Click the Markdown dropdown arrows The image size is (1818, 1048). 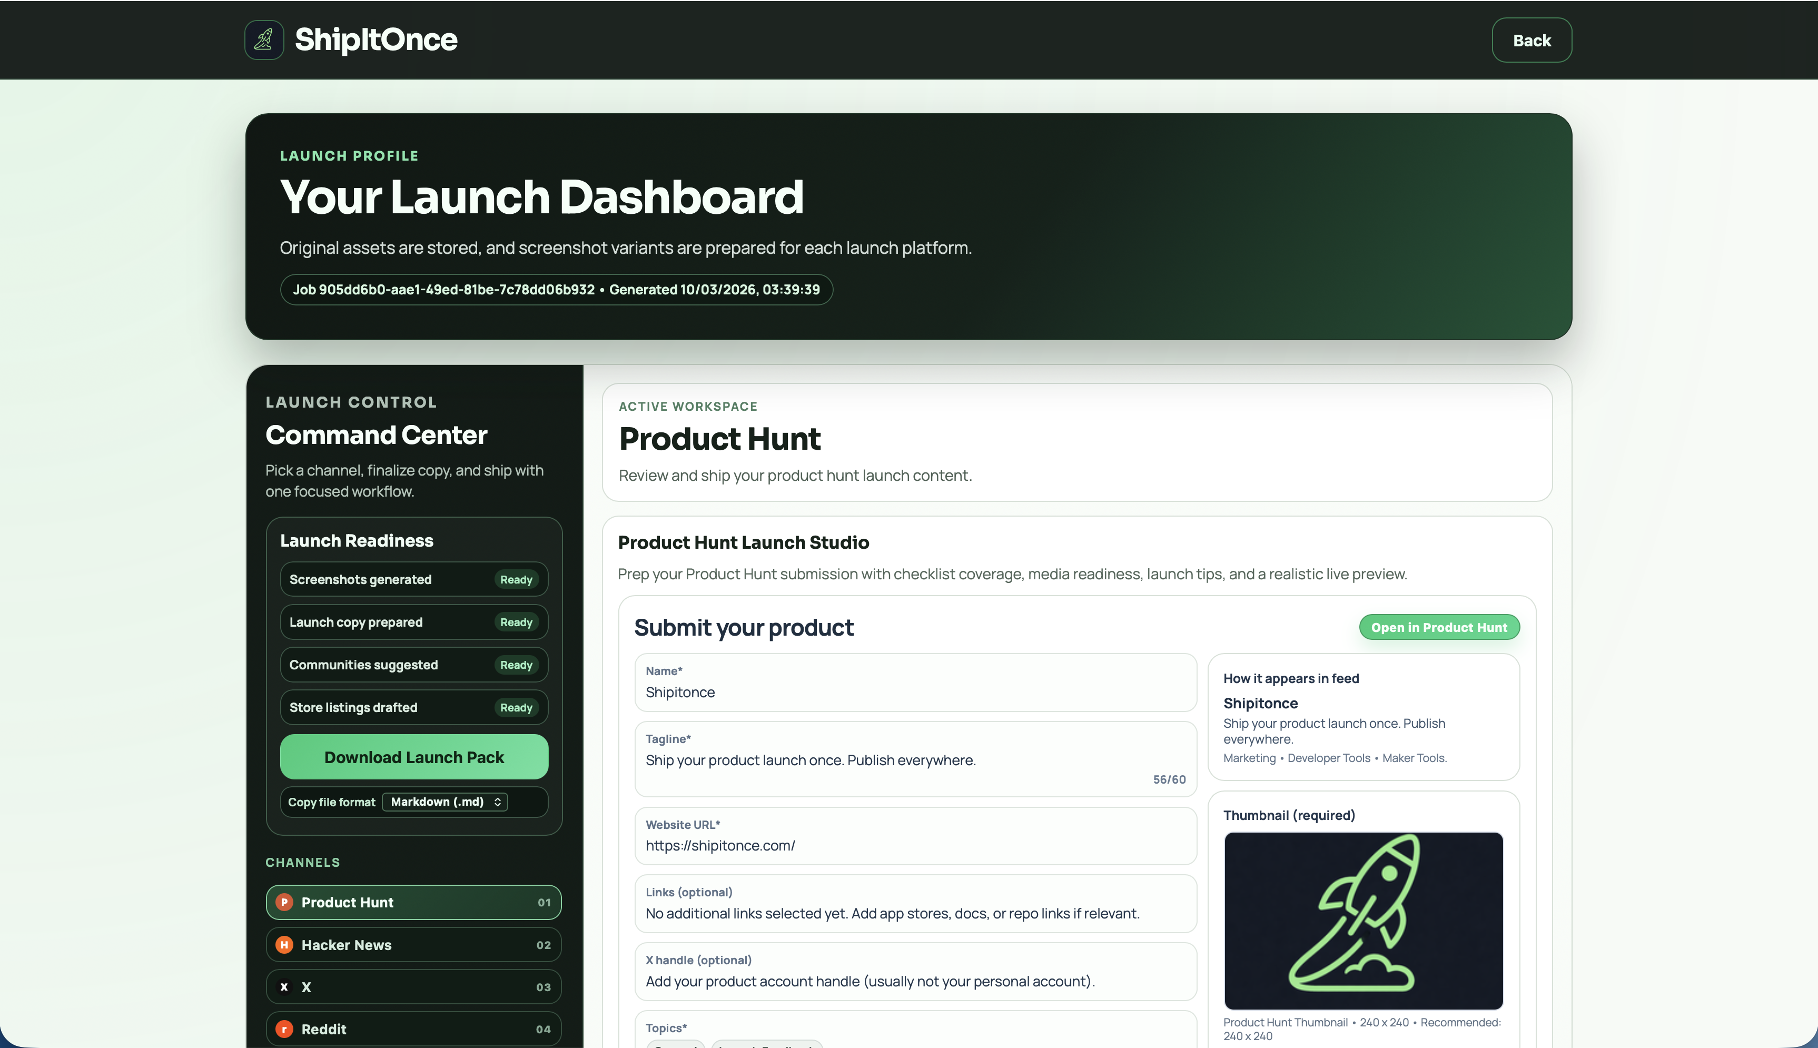click(x=497, y=802)
